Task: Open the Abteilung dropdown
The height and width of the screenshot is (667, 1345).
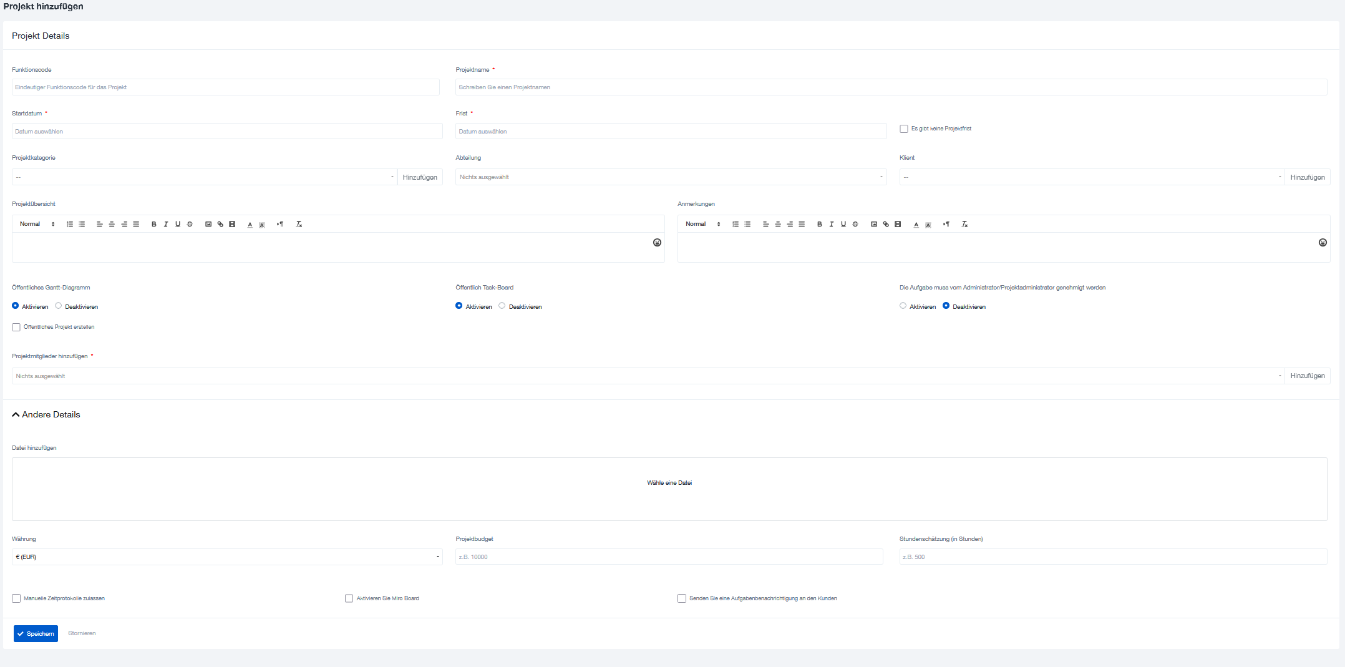Action: point(671,177)
